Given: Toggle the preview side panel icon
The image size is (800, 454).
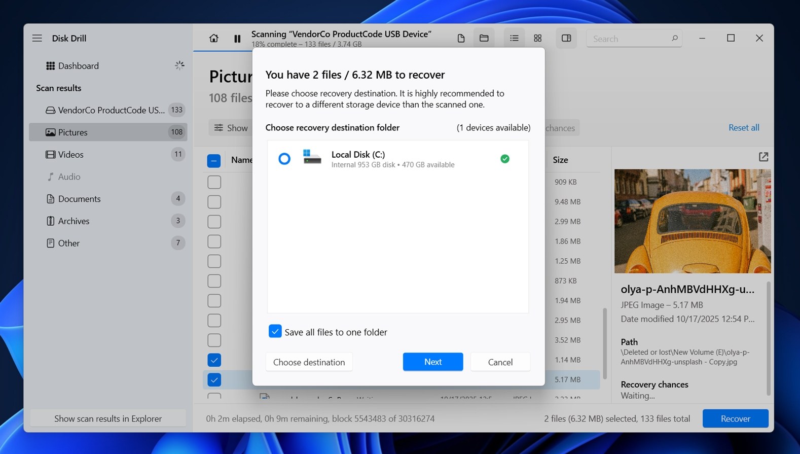Looking at the screenshot, I should pos(566,39).
